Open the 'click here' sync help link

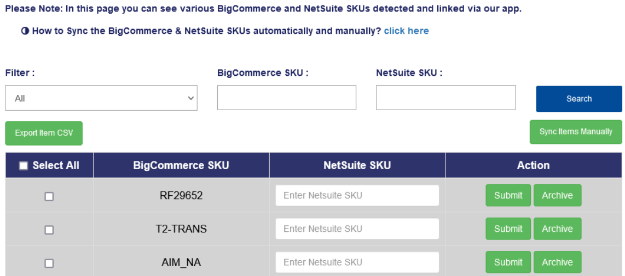(x=406, y=31)
